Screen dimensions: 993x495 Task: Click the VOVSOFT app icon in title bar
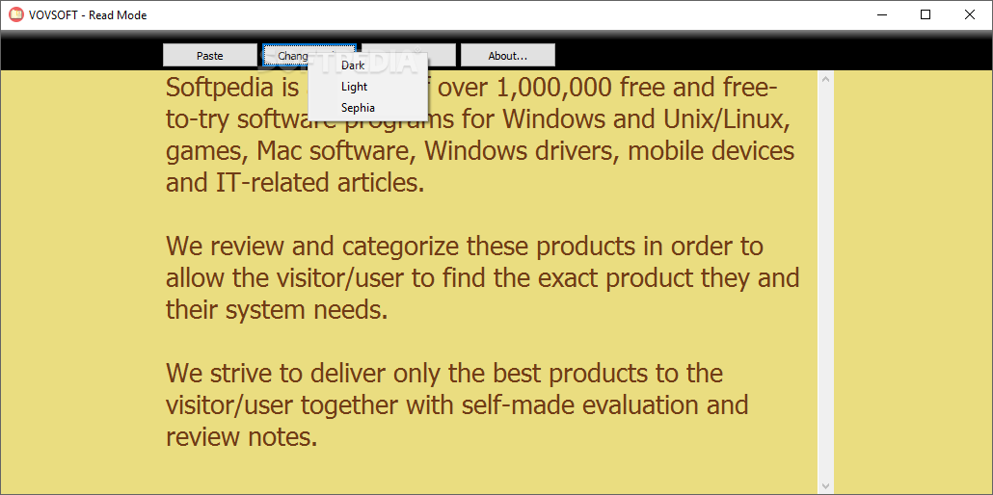[x=16, y=14]
